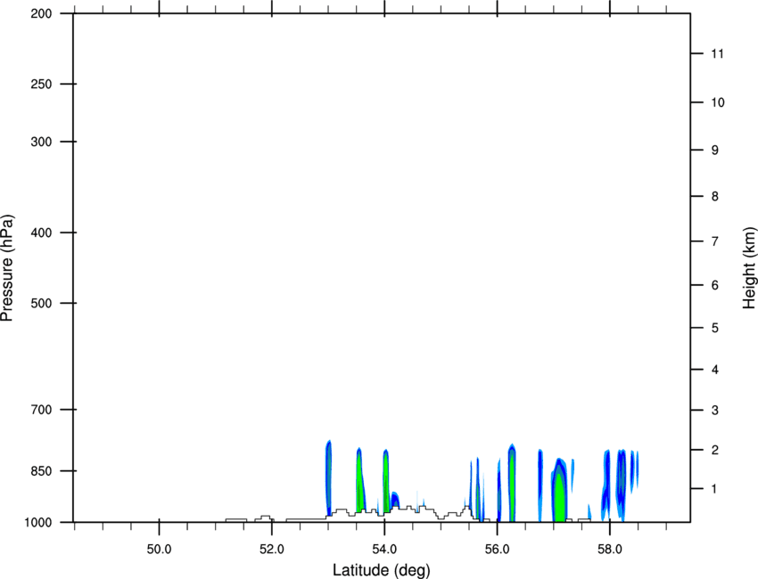Image resolution: width=758 pixels, height=579 pixels.
Task: Click the Latitude (deg) axis title
Action: coord(382,570)
